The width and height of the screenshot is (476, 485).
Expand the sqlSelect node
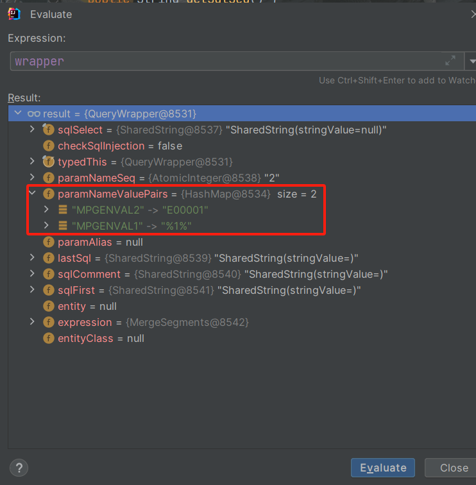coord(32,129)
